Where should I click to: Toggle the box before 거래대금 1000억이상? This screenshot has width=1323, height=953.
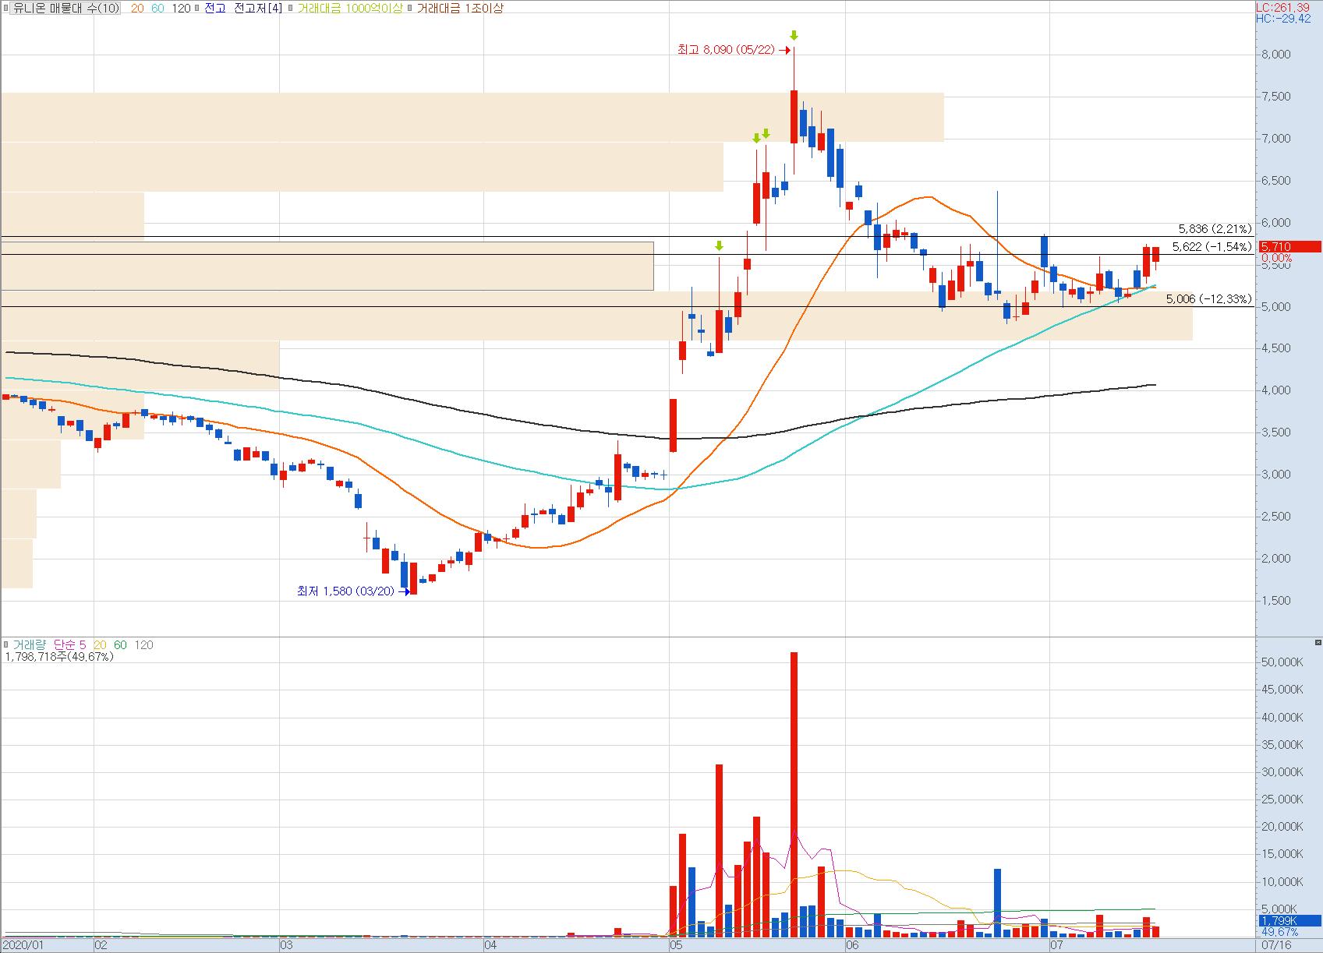point(291,8)
